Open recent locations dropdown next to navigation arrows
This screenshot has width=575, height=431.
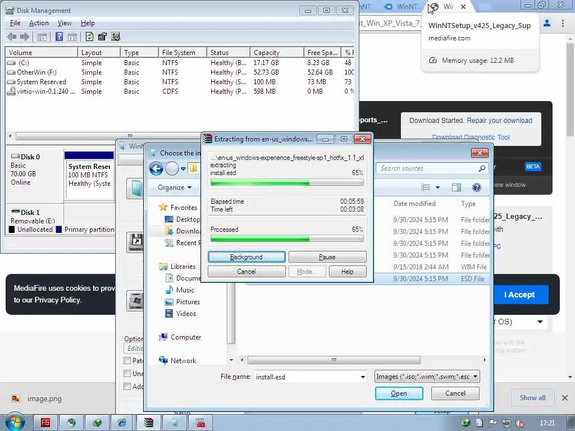coord(183,168)
